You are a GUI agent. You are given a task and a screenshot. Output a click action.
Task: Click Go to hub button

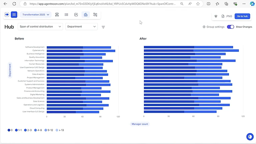click(242, 16)
